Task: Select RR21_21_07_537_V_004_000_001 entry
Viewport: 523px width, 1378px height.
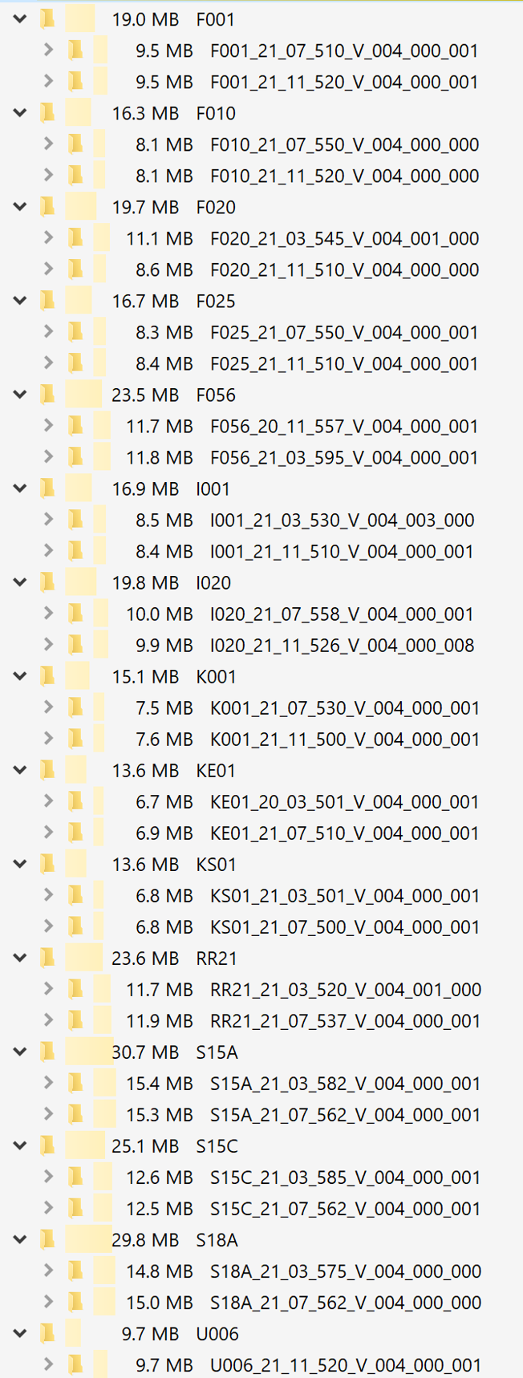Action: (345, 1021)
